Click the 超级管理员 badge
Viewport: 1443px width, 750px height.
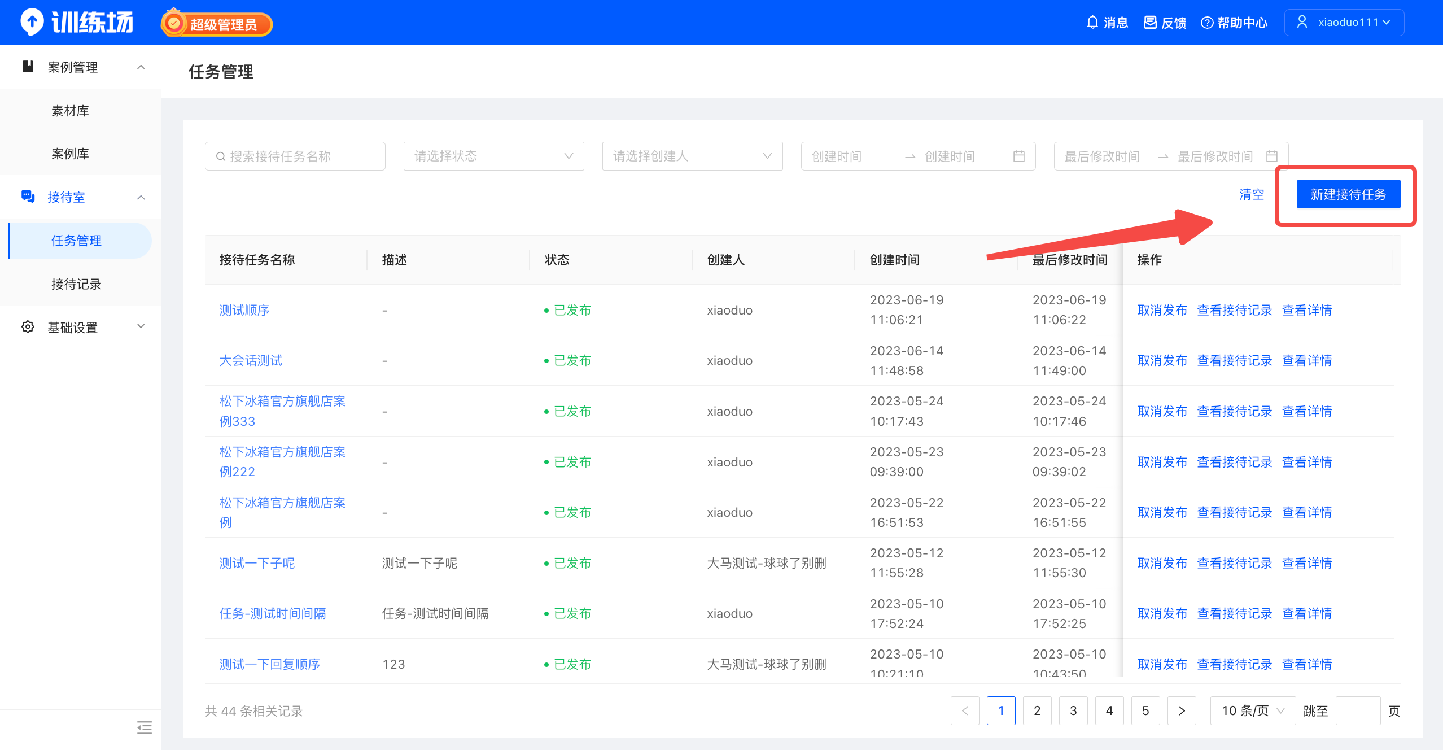[x=217, y=24]
